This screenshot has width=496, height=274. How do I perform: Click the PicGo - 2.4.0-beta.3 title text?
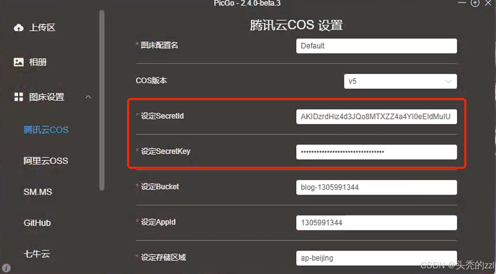(247, 3)
